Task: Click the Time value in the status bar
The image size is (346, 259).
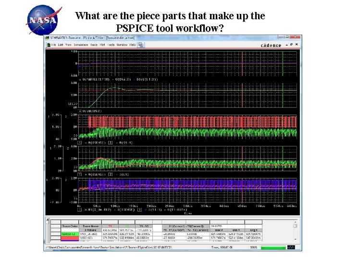Action: (222, 247)
